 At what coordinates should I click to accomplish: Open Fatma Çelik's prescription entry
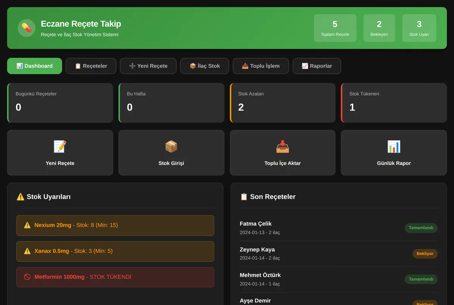tap(339, 228)
